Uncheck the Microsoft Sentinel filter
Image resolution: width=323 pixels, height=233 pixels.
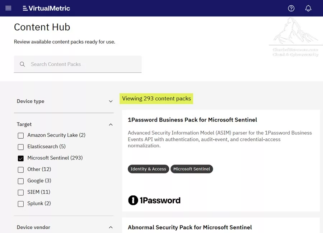tap(20, 158)
